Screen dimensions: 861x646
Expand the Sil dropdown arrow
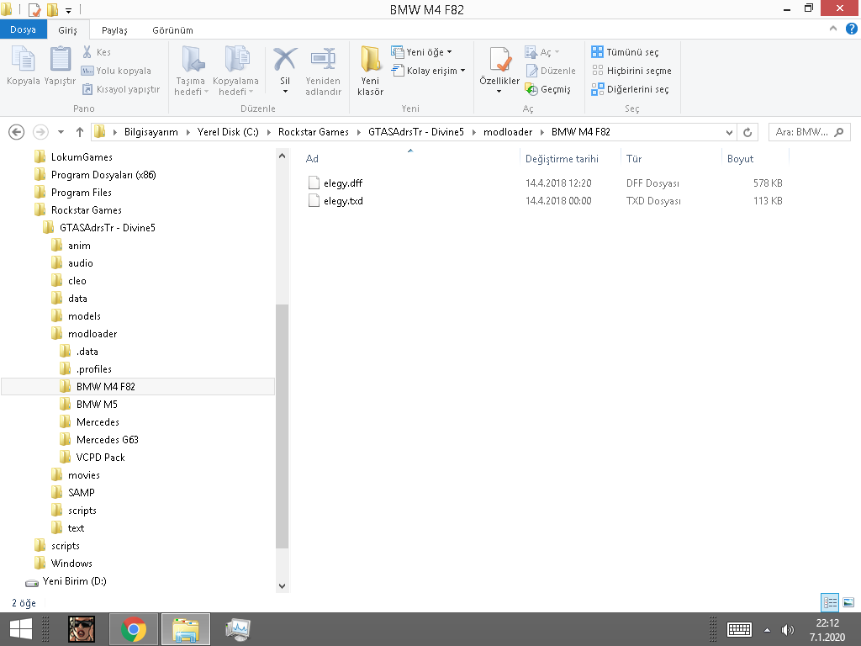(x=285, y=92)
